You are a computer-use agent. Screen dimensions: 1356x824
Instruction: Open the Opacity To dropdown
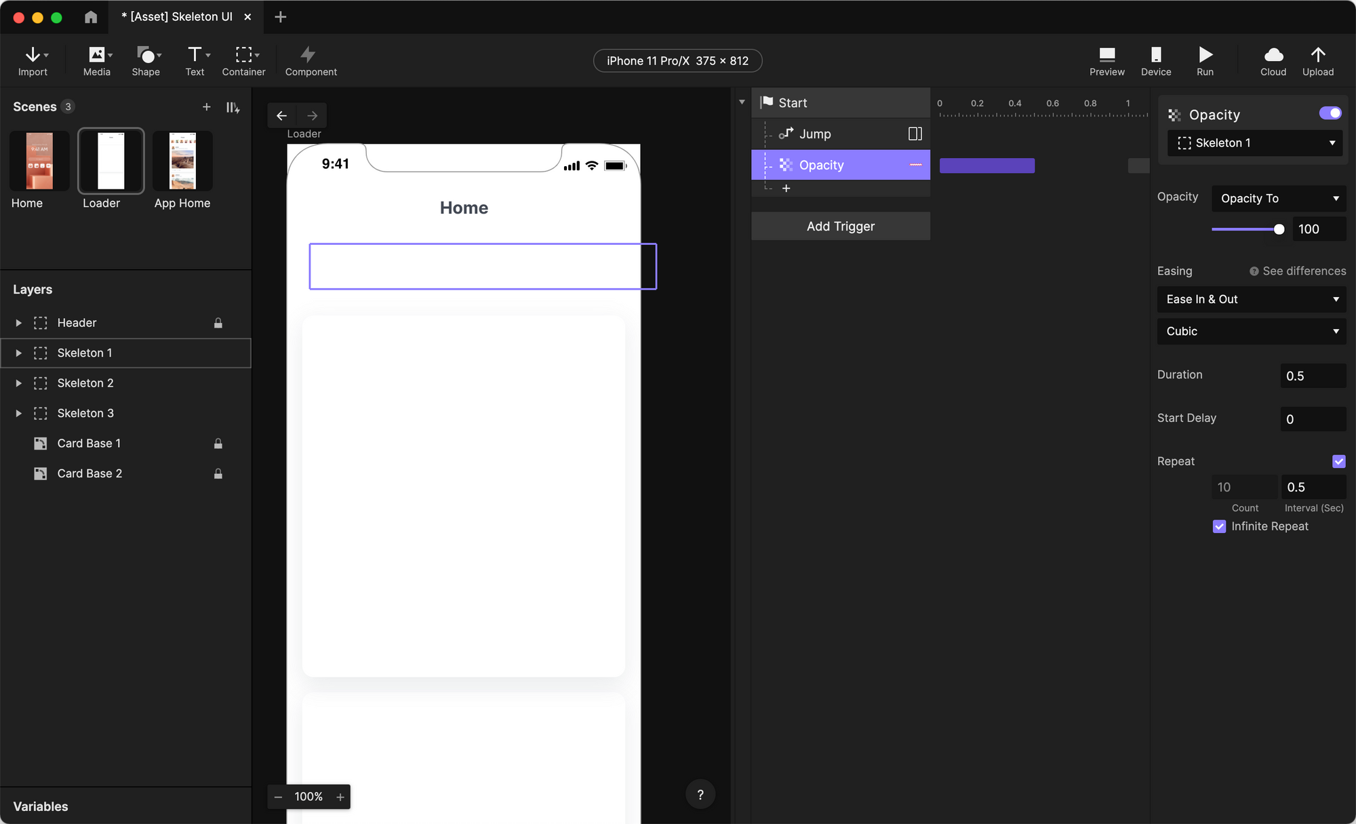click(x=1278, y=198)
